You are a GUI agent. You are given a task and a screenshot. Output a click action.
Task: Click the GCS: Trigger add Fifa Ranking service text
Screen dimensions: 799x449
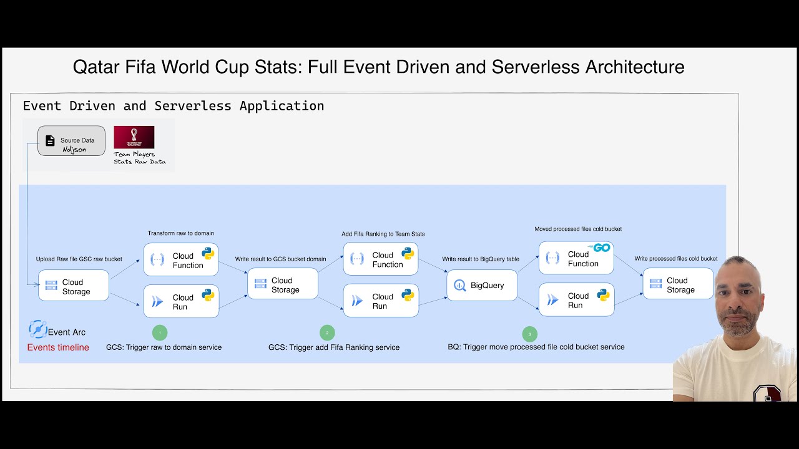334,347
